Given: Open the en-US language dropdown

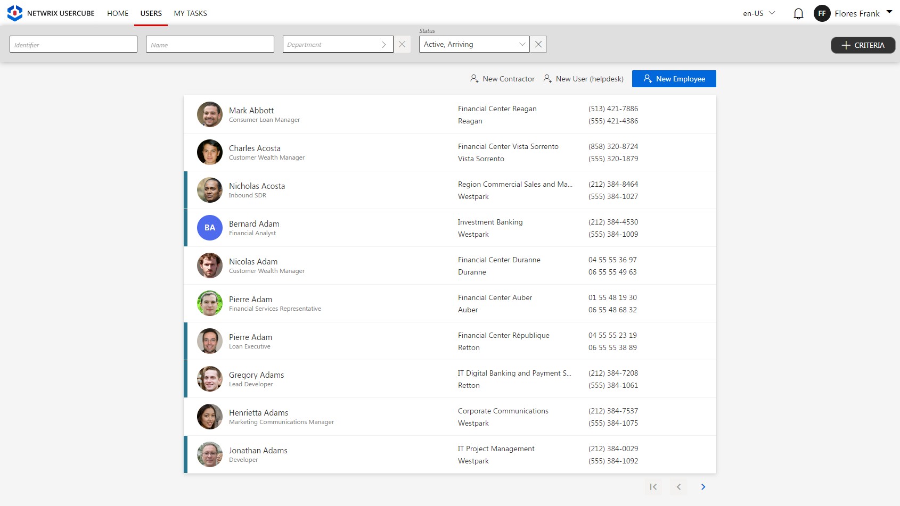Looking at the screenshot, I should pos(757,13).
